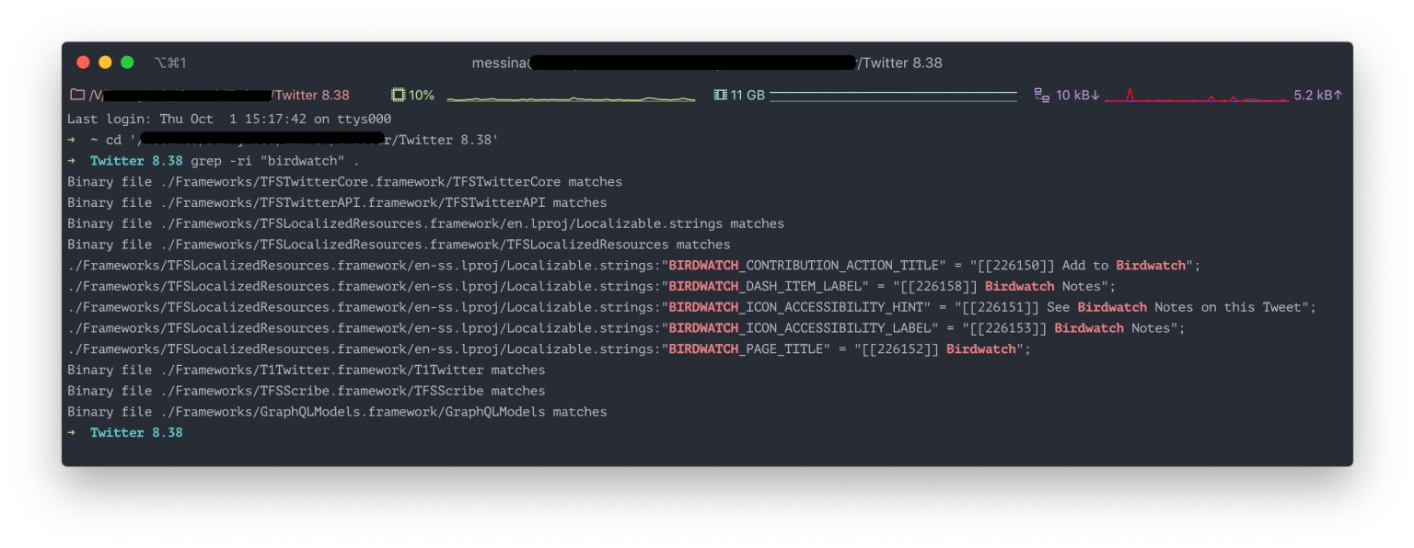Click the network activity icon
Screen dimensions: 1414x548
(1041, 95)
